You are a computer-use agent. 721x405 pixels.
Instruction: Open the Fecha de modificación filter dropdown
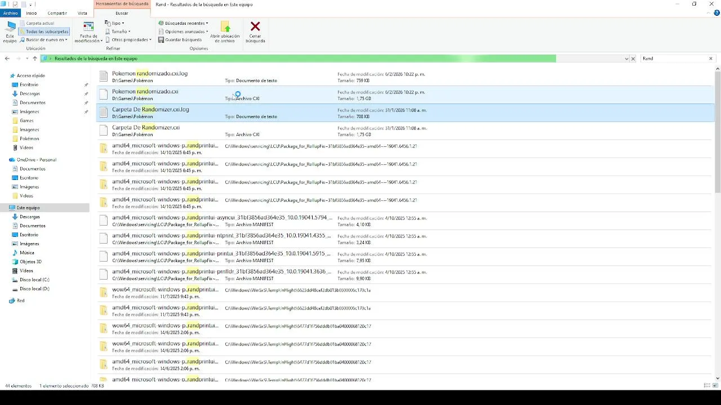coord(88,32)
